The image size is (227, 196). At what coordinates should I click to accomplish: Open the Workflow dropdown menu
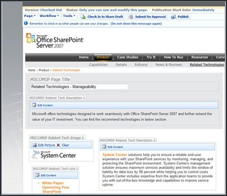pyautogui.click(x=49, y=16)
